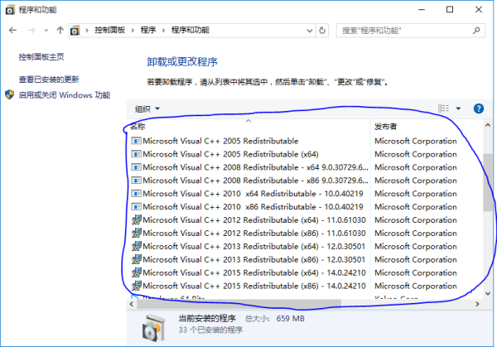Viewport: 497px width, 347px height.
Task: Expand the view options dropdown arrow
Action: point(458,108)
